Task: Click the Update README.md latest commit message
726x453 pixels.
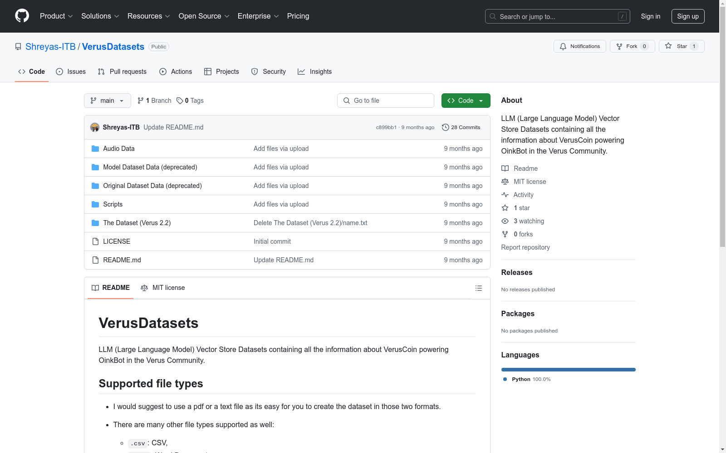Action: [x=173, y=127]
